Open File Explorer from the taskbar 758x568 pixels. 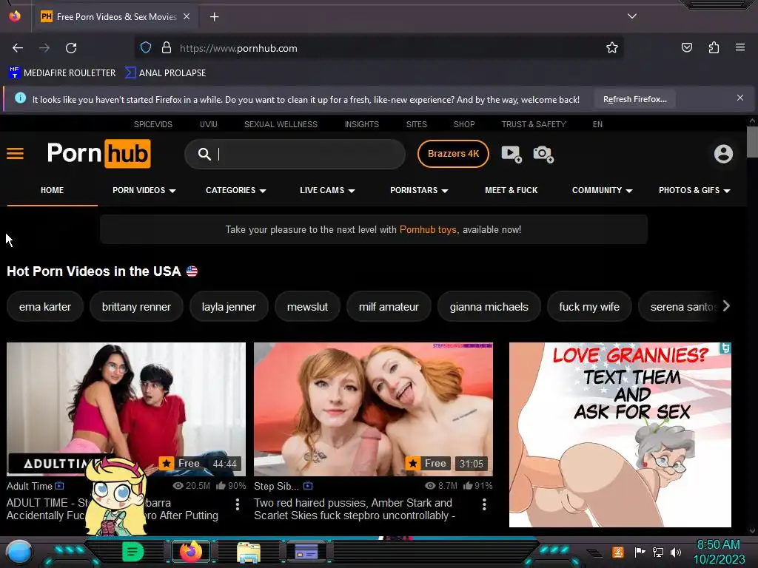click(x=249, y=552)
